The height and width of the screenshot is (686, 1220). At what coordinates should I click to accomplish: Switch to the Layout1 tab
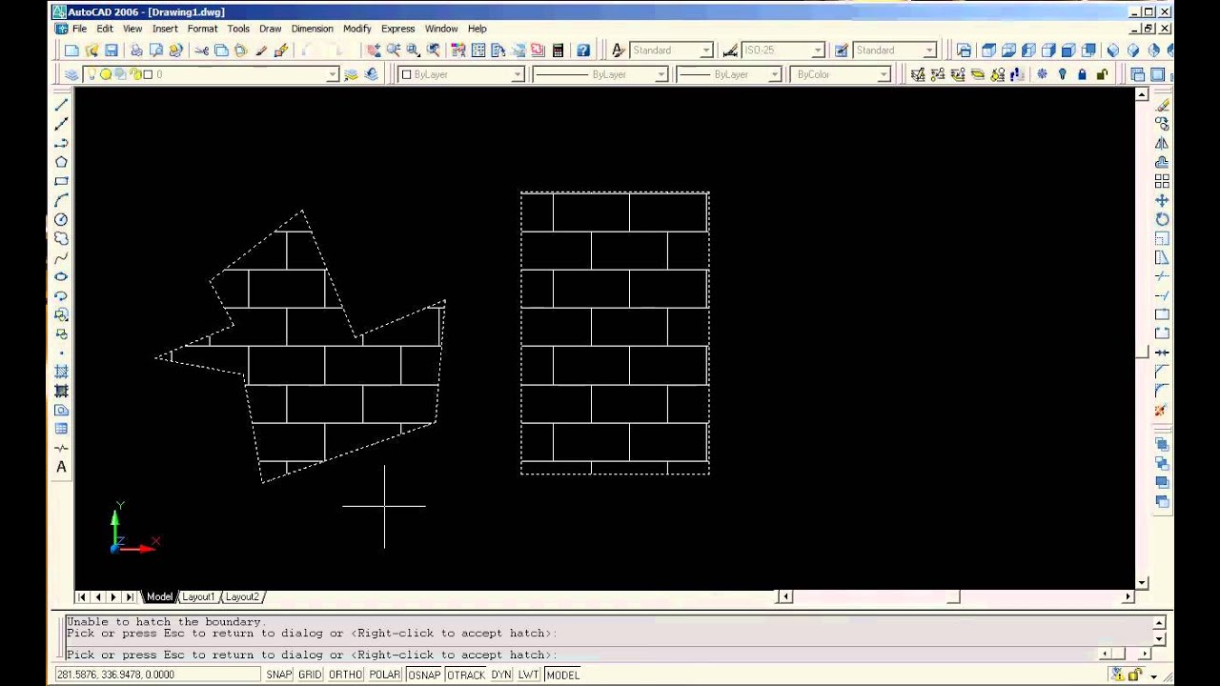(x=198, y=596)
